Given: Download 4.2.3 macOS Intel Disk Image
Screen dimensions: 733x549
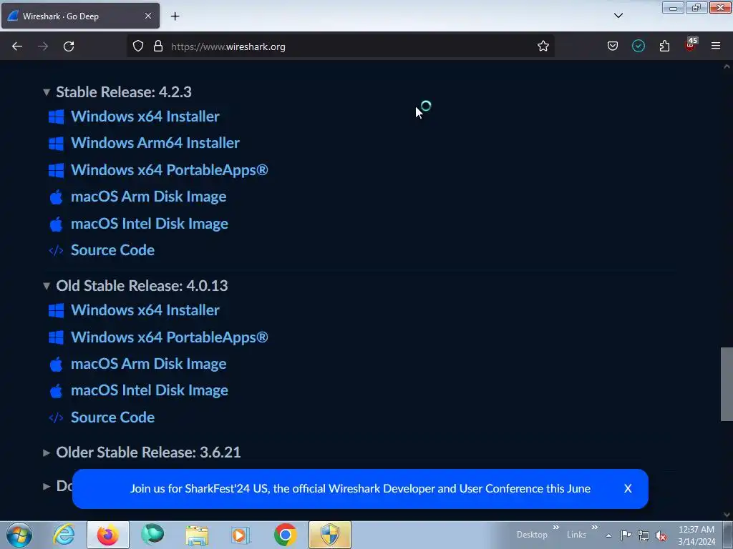Looking at the screenshot, I should 149,224.
